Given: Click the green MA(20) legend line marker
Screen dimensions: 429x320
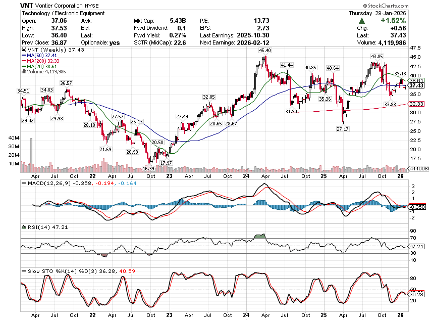Looking at the screenshot, I should click(x=24, y=67).
